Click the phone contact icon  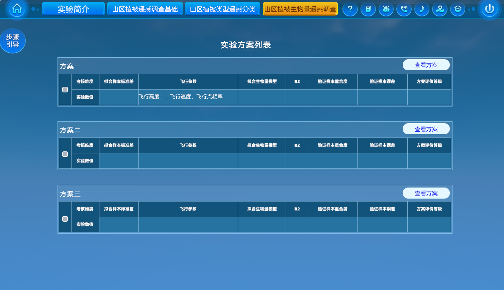click(x=404, y=9)
